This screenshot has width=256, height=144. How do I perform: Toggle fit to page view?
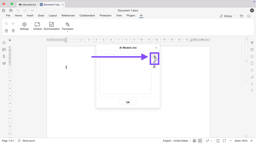[x=218, y=141]
